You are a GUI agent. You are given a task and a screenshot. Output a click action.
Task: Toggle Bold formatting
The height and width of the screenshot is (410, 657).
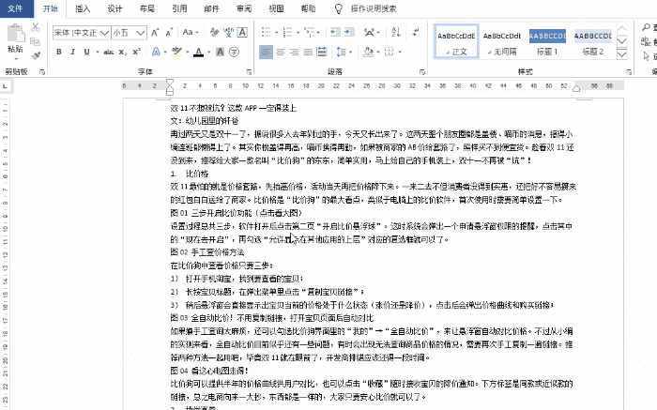(x=59, y=52)
